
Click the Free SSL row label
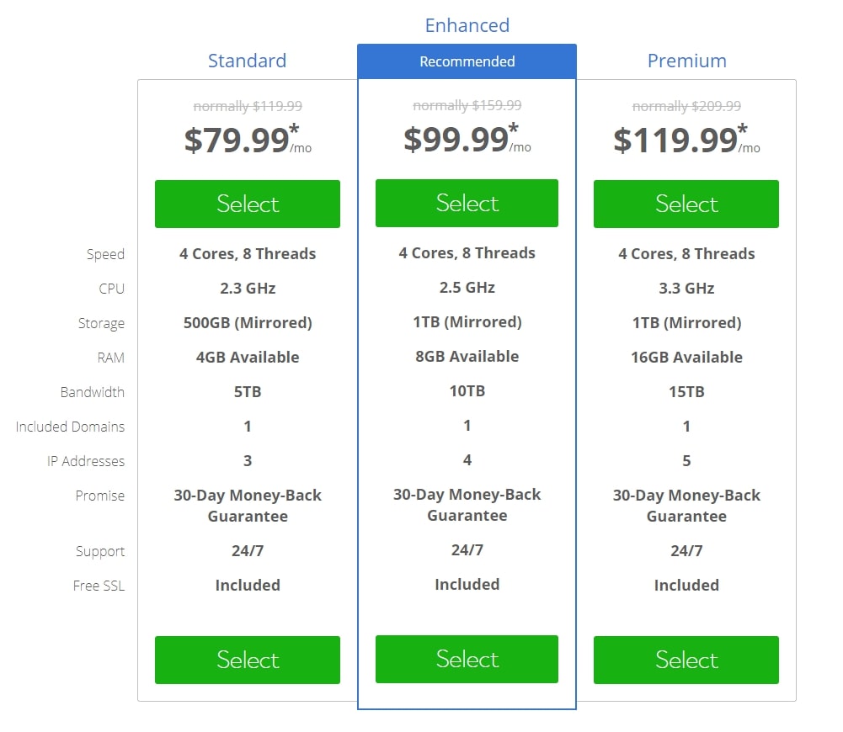click(x=99, y=586)
